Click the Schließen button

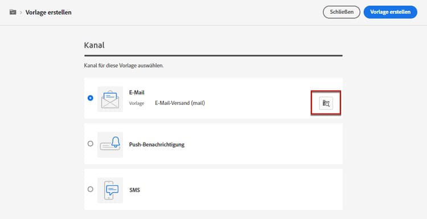click(x=342, y=12)
